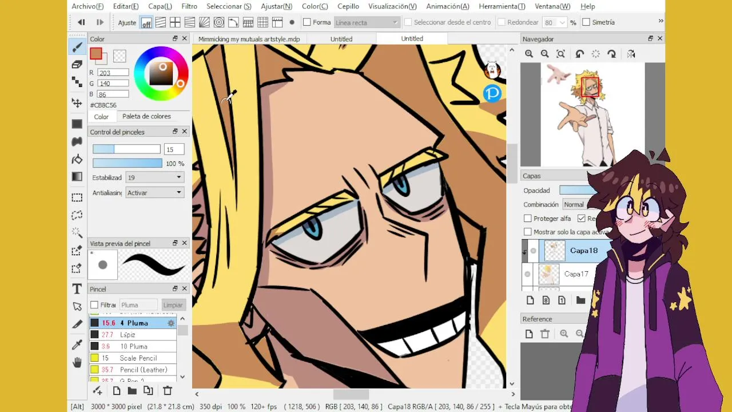Select the Lápiz brush

coord(133,335)
